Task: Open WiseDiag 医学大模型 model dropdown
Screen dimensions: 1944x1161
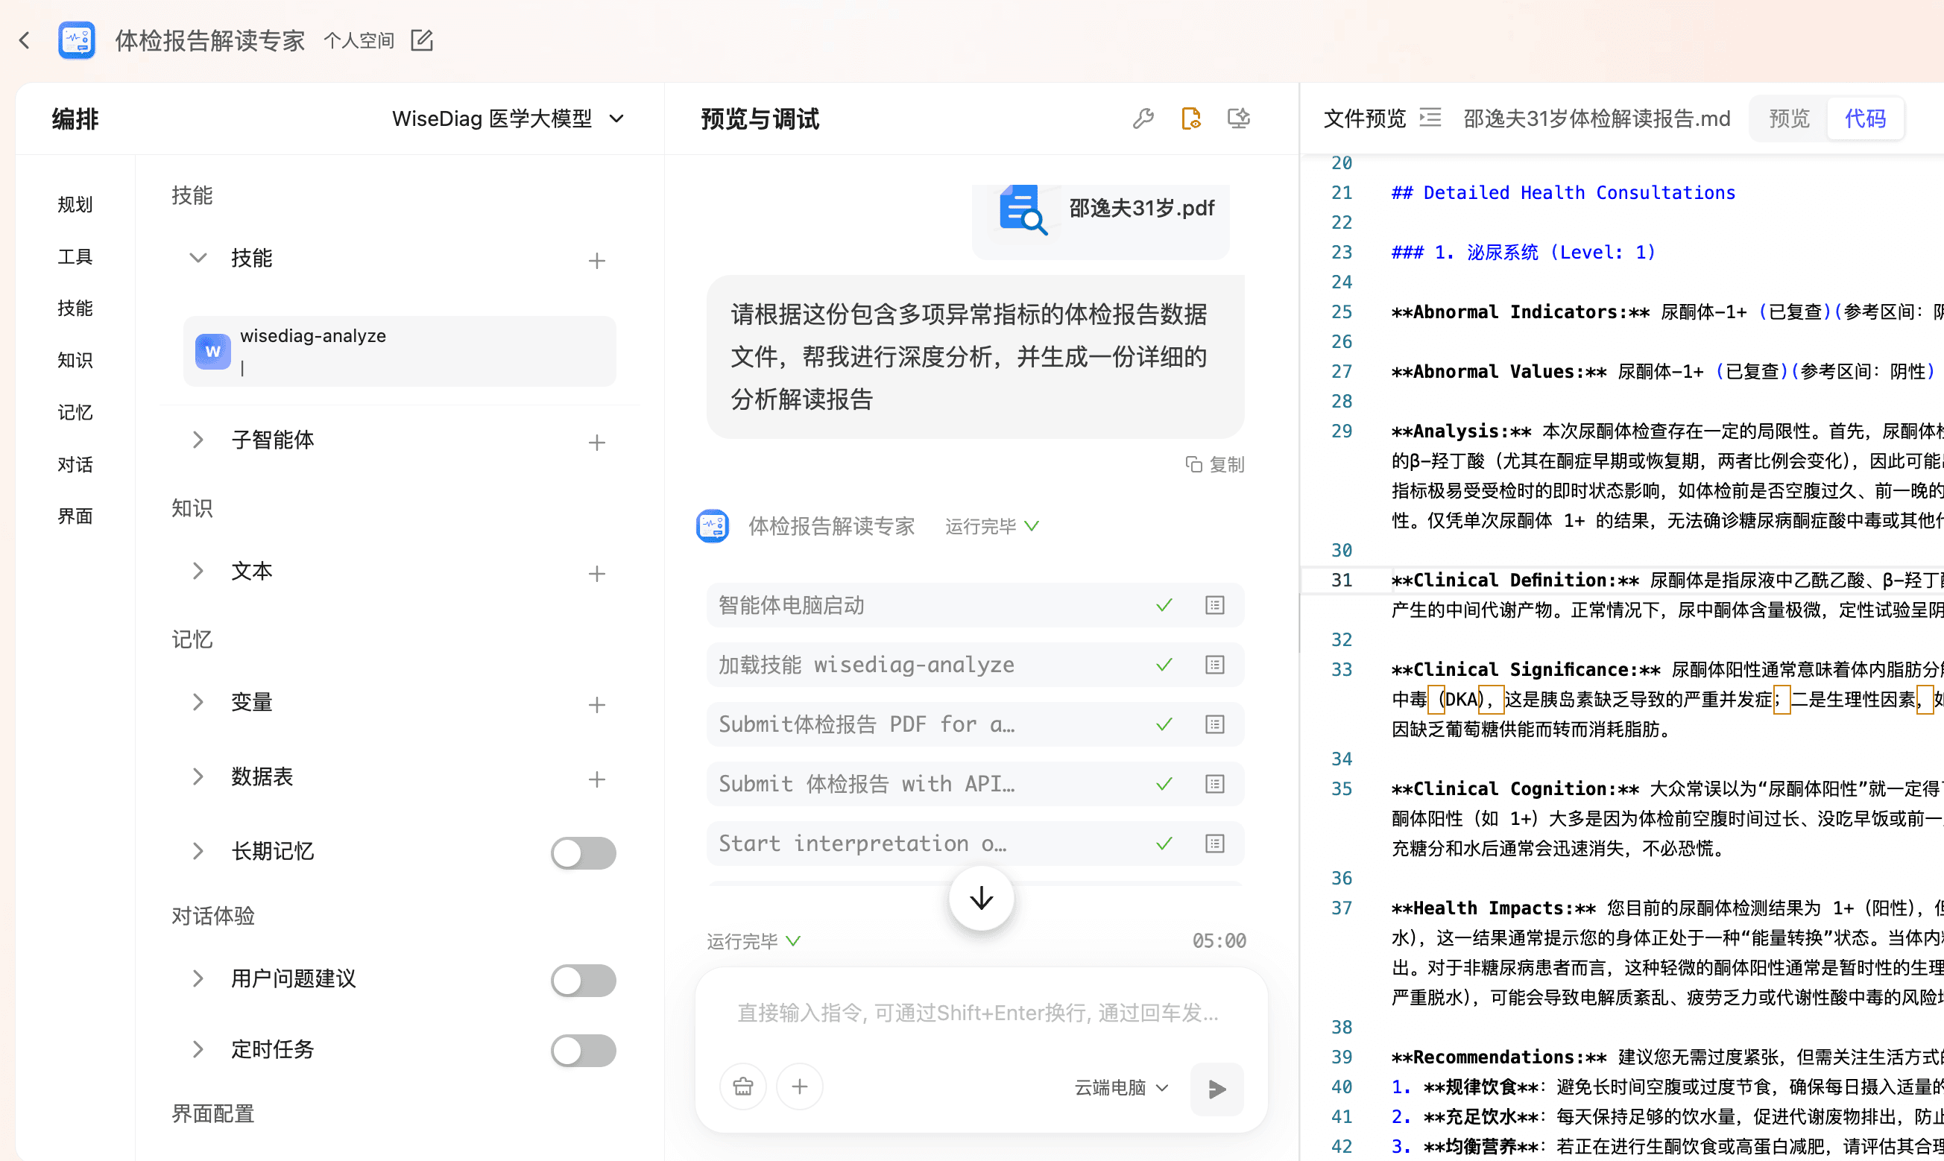Action: coord(508,119)
